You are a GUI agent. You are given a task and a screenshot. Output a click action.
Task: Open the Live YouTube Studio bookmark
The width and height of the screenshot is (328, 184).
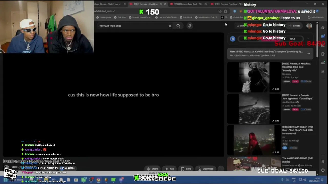coord(166,17)
